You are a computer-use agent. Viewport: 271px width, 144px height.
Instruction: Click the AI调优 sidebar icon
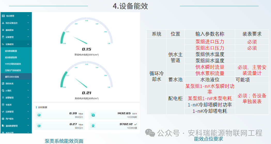[x=3, y=91]
